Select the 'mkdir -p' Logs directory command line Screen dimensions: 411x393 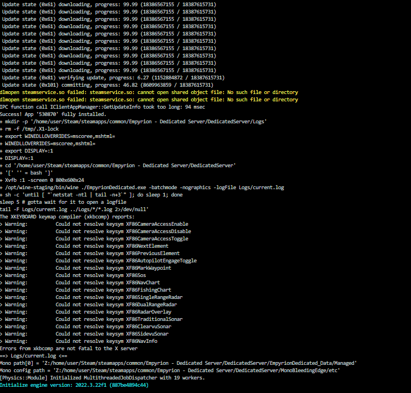pos(133,122)
